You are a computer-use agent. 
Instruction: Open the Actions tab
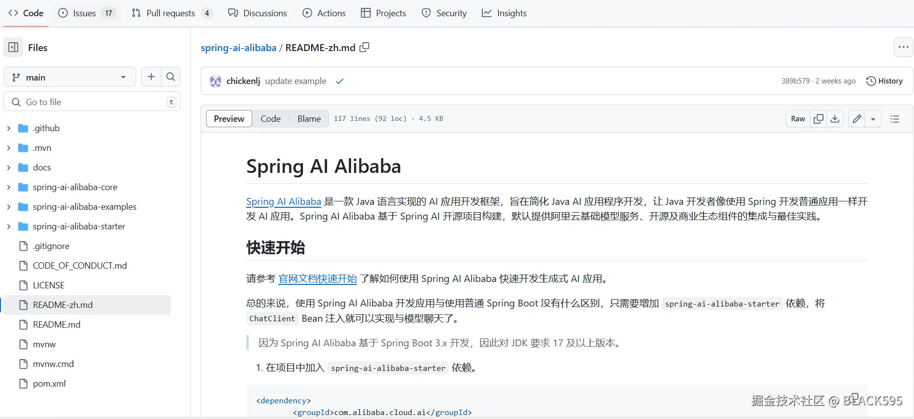point(324,13)
